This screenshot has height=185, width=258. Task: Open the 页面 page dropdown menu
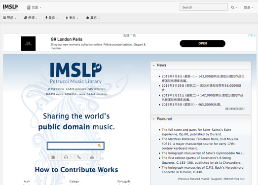[x=34, y=7]
